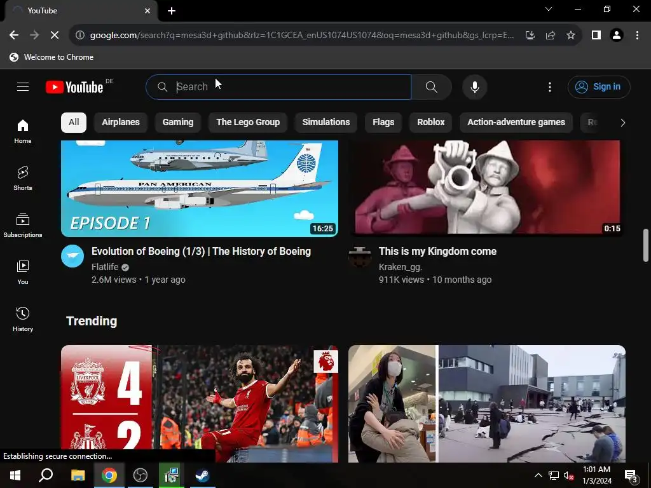Click the Chrome address bar URL
Image resolution: width=651 pixels, height=488 pixels.
[302, 36]
